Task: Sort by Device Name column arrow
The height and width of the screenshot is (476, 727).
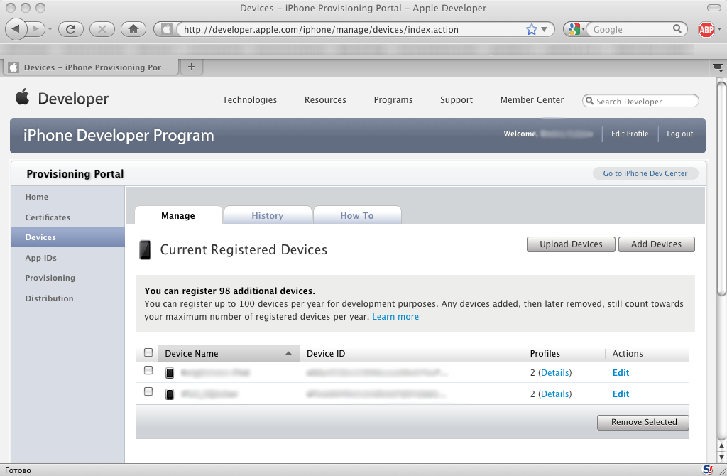Action: pos(288,354)
